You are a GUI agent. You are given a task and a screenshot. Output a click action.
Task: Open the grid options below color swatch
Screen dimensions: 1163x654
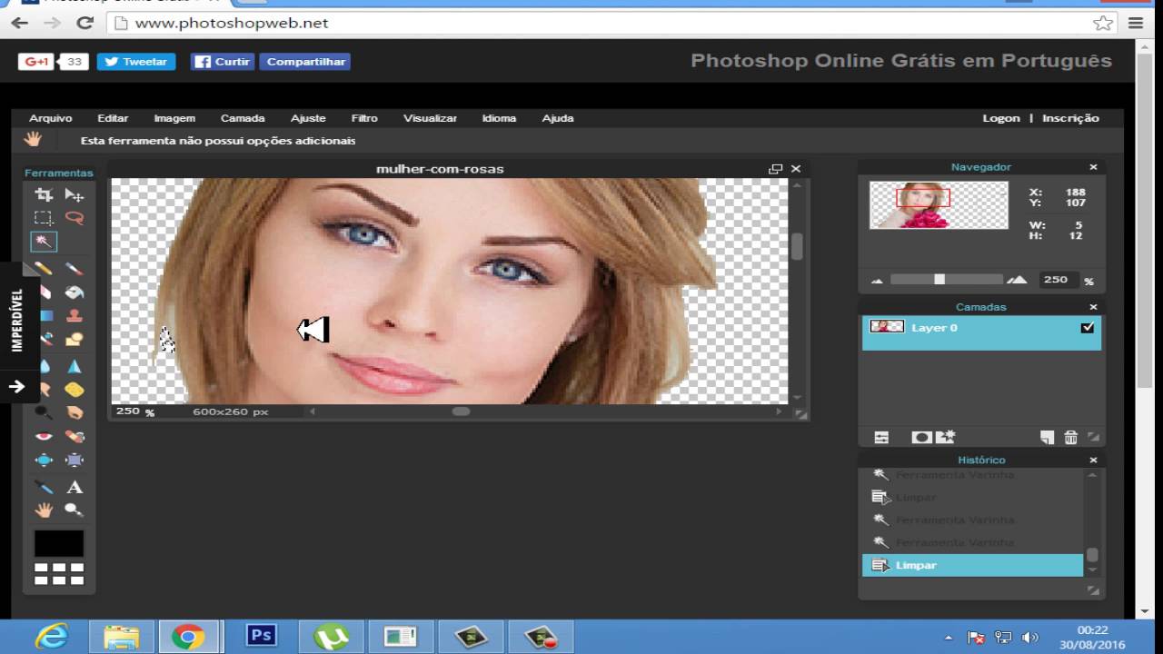[x=59, y=573]
